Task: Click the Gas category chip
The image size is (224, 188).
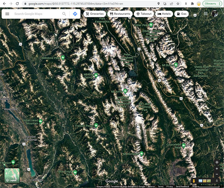Action: pos(182,14)
